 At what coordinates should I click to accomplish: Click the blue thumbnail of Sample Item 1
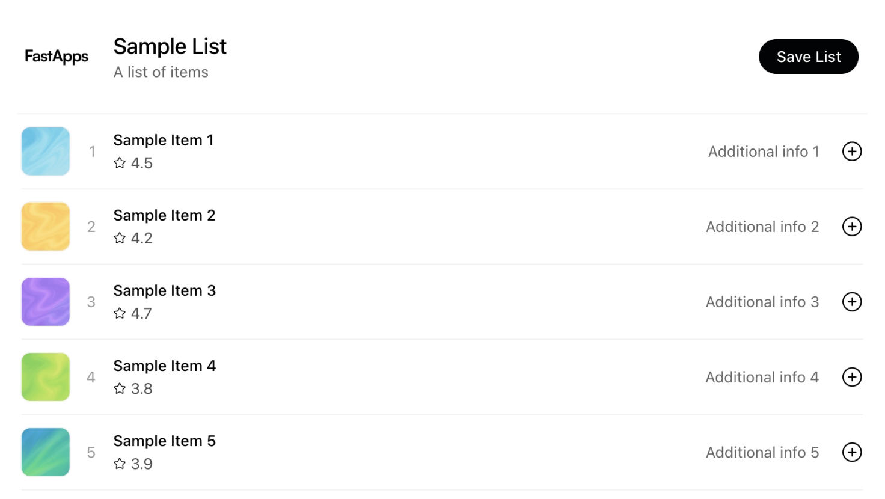(x=45, y=152)
